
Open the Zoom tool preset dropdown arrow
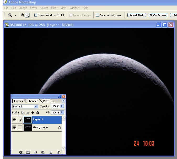15,15
